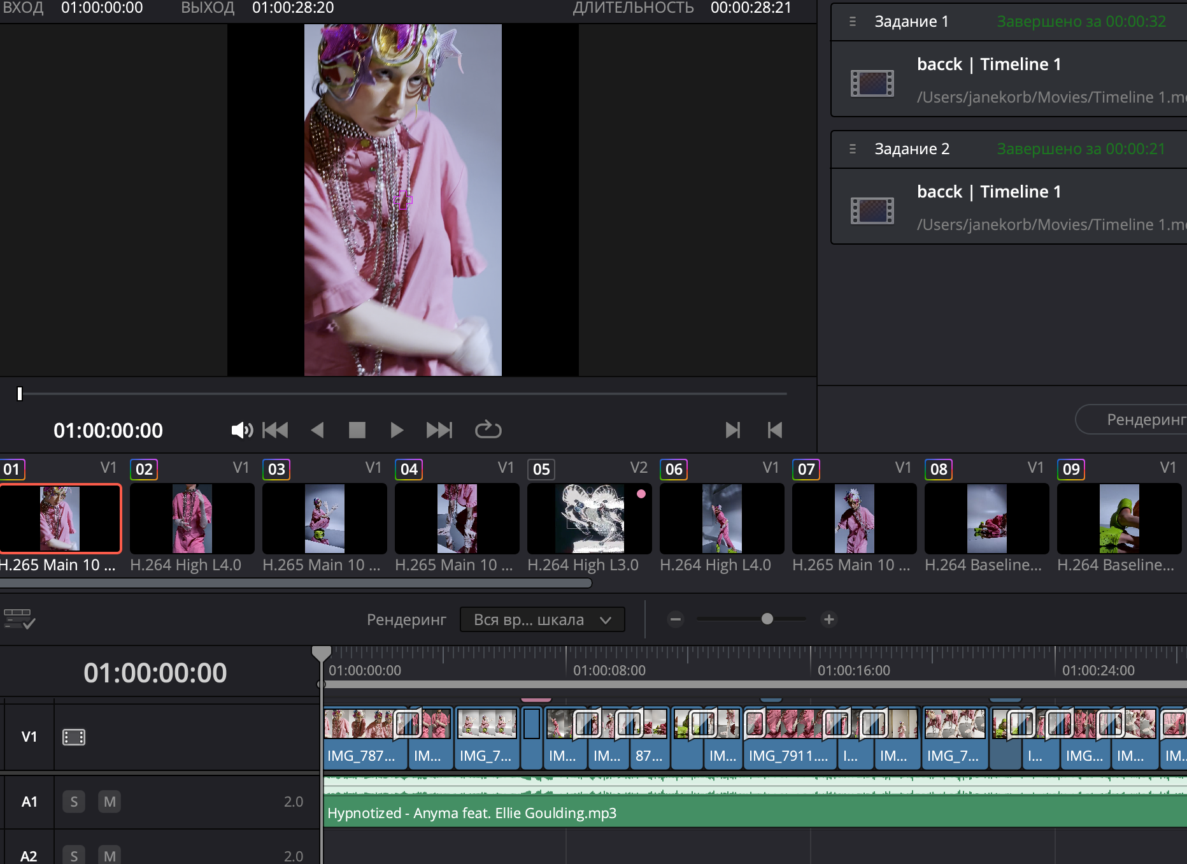Screen dimensions: 1187x864
Task: Toggle loop playback
Action: coord(488,429)
